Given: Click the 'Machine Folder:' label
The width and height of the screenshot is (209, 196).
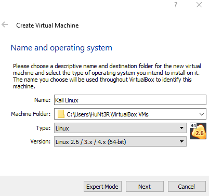Looking at the screenshot, I should coord(31,114).
